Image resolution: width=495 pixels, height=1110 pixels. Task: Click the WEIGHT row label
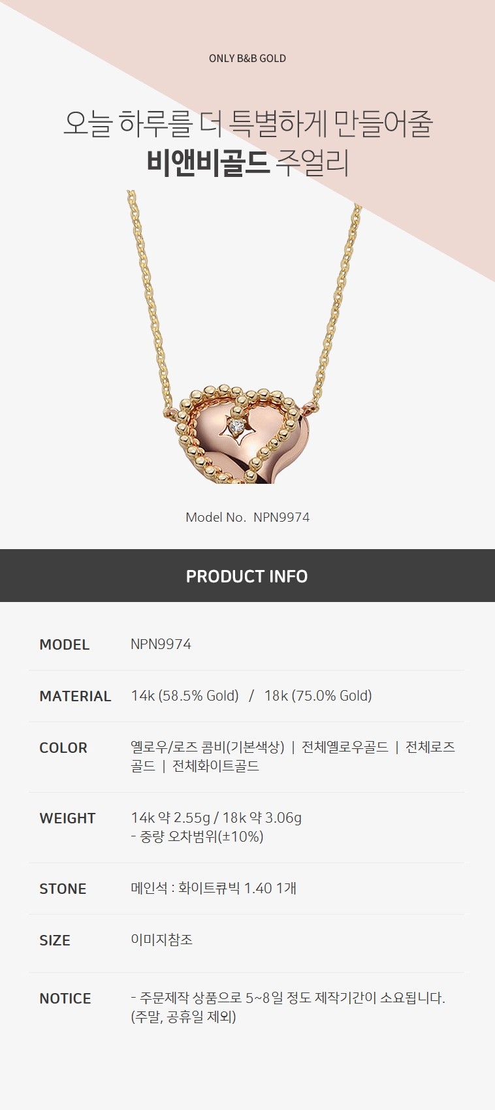pyautogui.click(x=67, y=818)
